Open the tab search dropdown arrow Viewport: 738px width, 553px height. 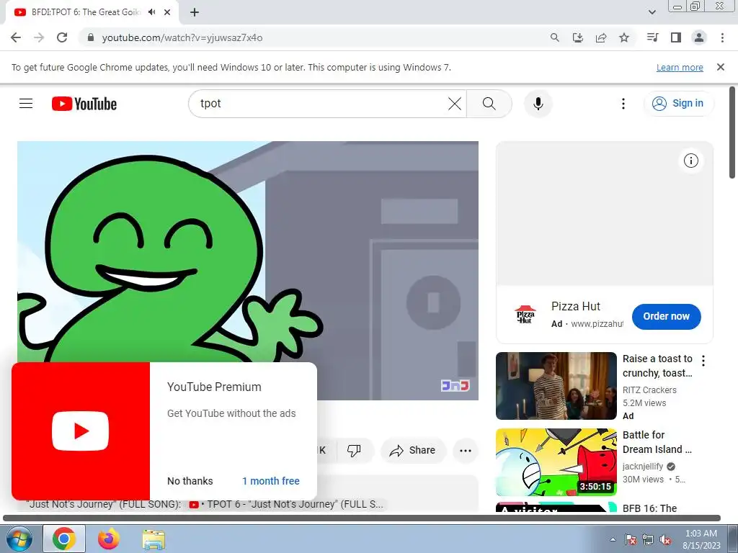pyautogui.click(x=652, y=12)
